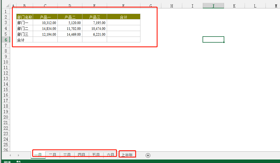This screenshot has height=163, width=280.
Task: Click the cell containing 5,120.00
Action: (x=70, y=23)
